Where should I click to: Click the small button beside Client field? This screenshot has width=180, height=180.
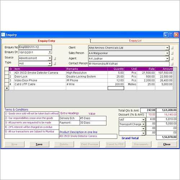point(172,48)
